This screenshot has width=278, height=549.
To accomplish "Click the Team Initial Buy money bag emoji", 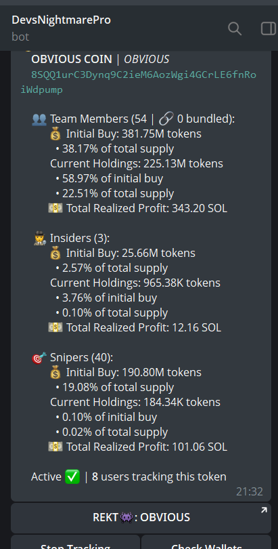I will click(x=55, y=134).
